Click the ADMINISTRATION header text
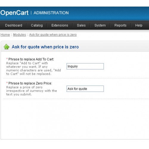 click(x=51, y=13)
